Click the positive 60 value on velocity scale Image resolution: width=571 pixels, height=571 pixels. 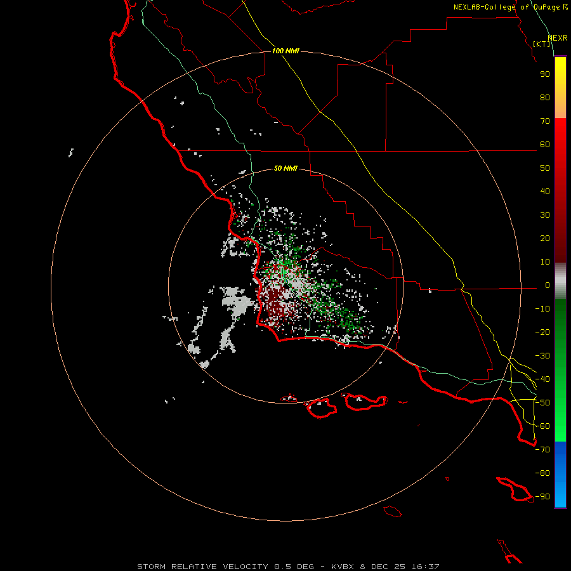(545, 144)
